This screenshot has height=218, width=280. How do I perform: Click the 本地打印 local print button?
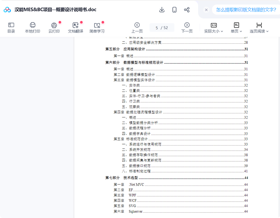(x=33, y=28)
